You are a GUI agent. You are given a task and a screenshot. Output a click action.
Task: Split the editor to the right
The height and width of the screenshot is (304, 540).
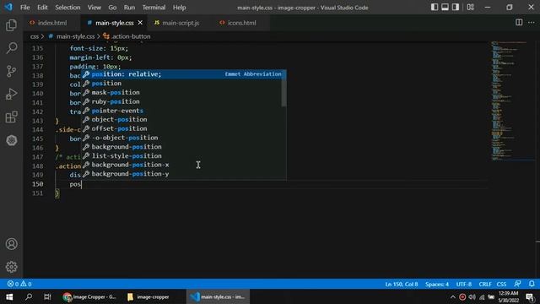click(x=519, y=23)
